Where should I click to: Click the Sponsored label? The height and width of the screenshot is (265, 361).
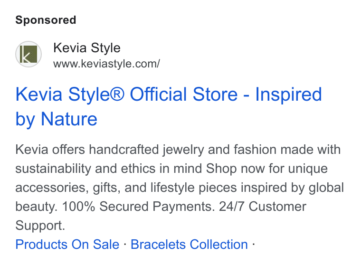[46, 20]
